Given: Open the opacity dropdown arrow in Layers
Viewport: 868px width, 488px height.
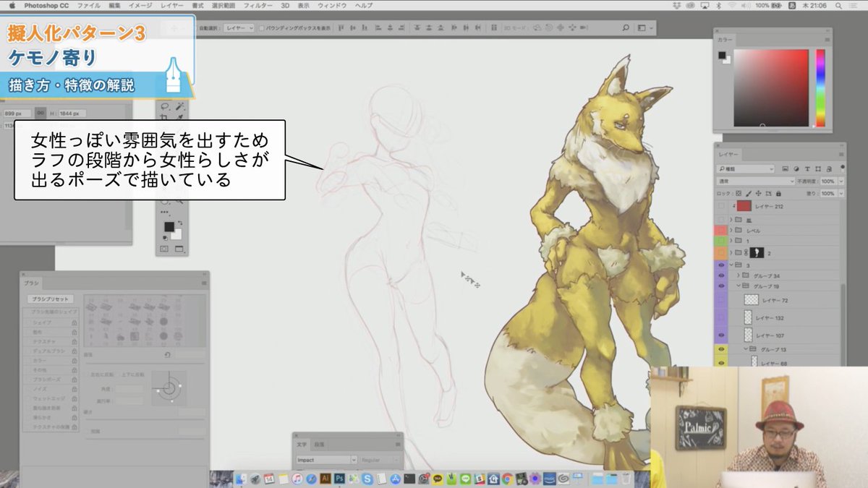Looking at the screenshot, I should (x=841, y=181).
